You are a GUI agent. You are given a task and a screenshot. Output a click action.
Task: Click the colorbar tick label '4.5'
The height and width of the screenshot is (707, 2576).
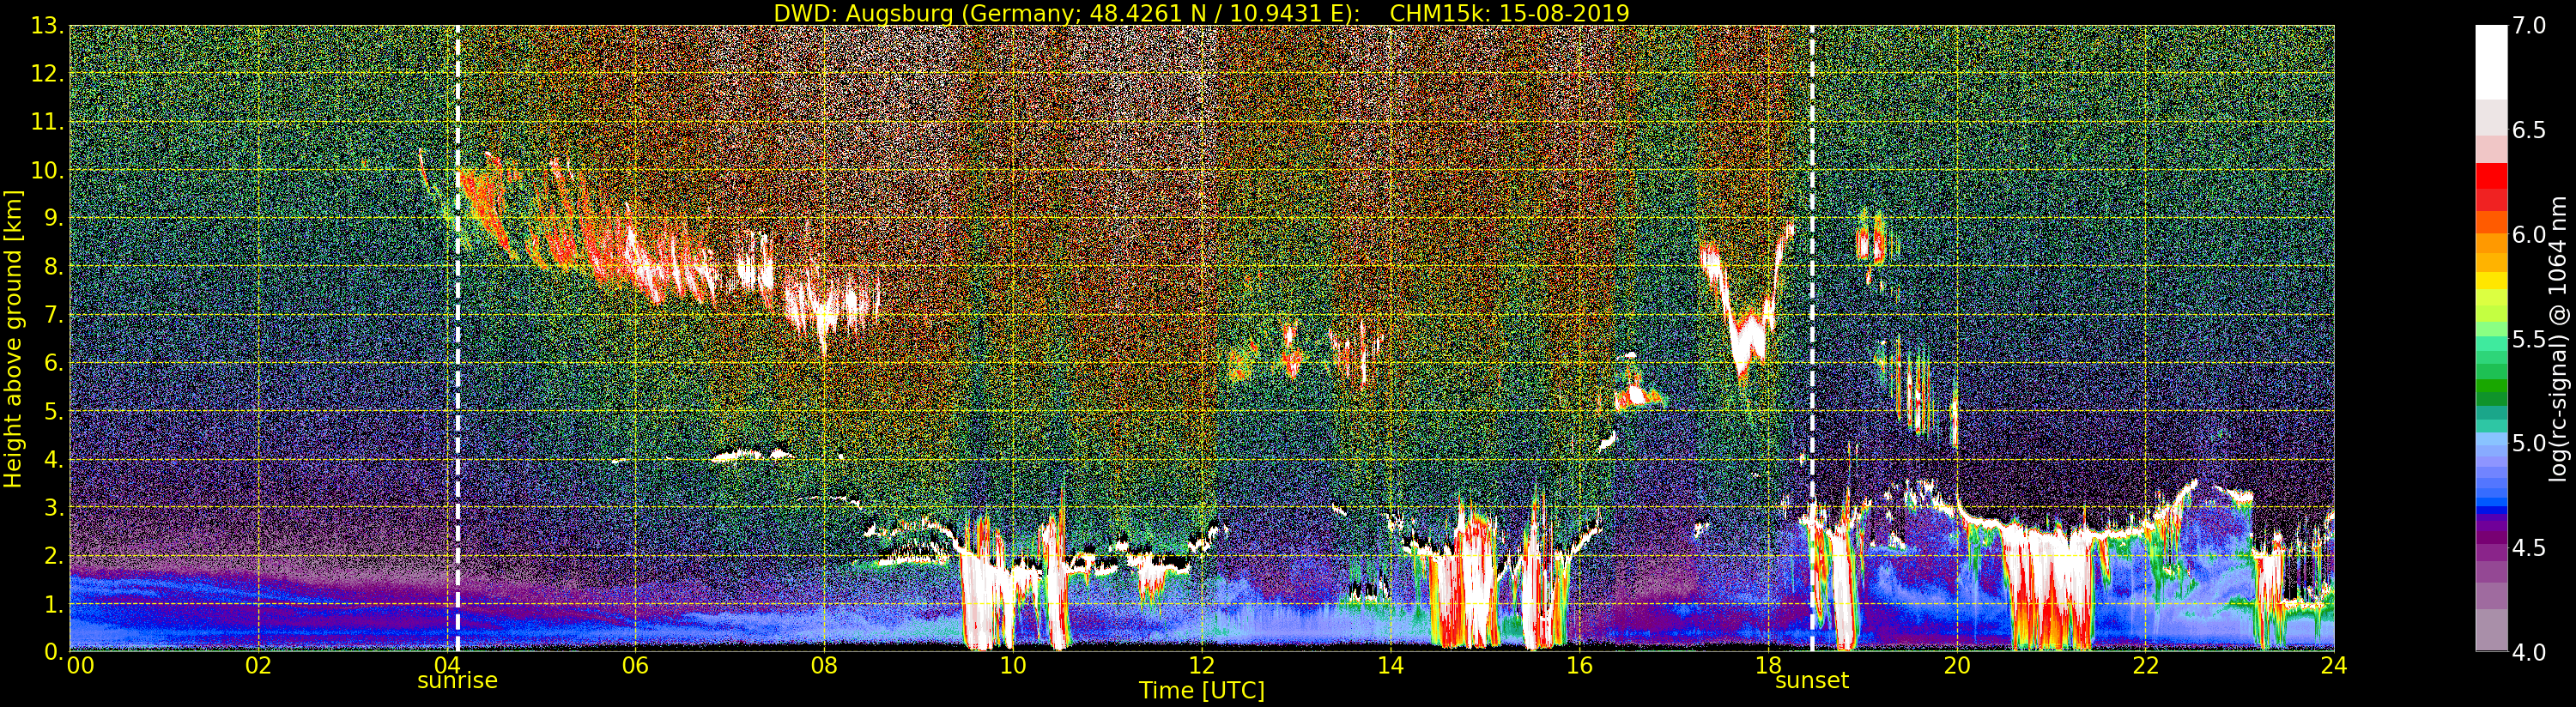(x=2529, y=547)
